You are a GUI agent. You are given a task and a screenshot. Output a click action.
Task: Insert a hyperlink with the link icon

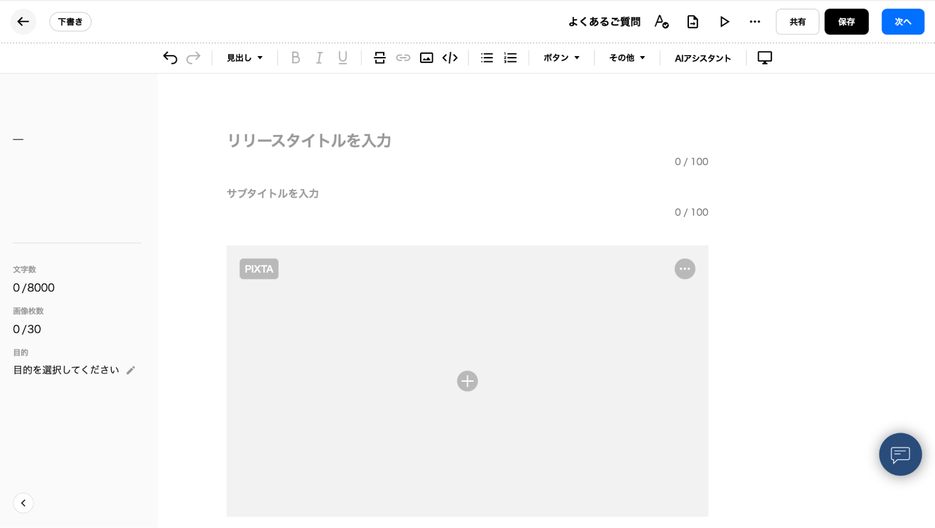pos(403,58)
